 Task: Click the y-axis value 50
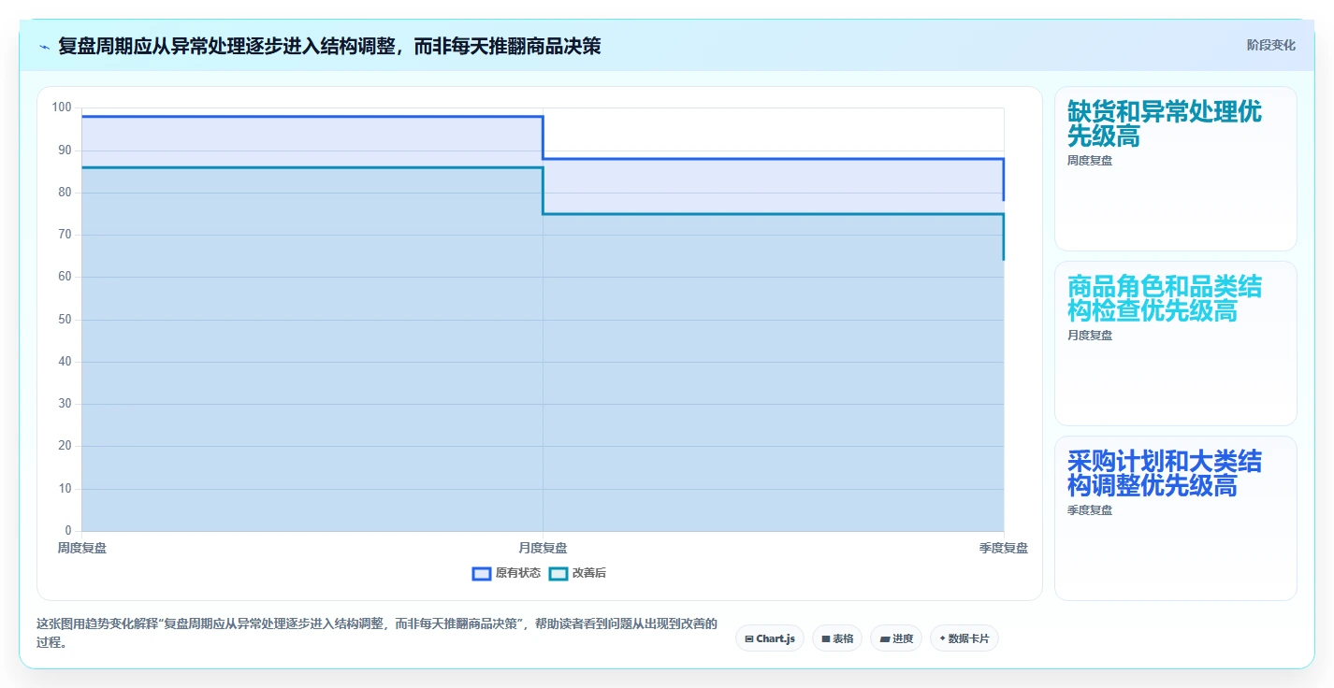coord(65,320)
